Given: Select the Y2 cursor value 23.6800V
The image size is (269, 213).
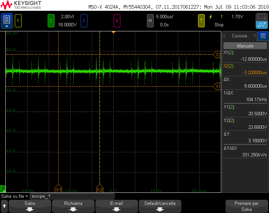Looking at the screenshot, I should pos(258,127).
